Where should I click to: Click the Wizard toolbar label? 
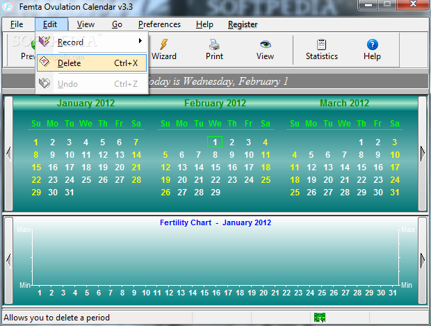click(x=164, y=56)
